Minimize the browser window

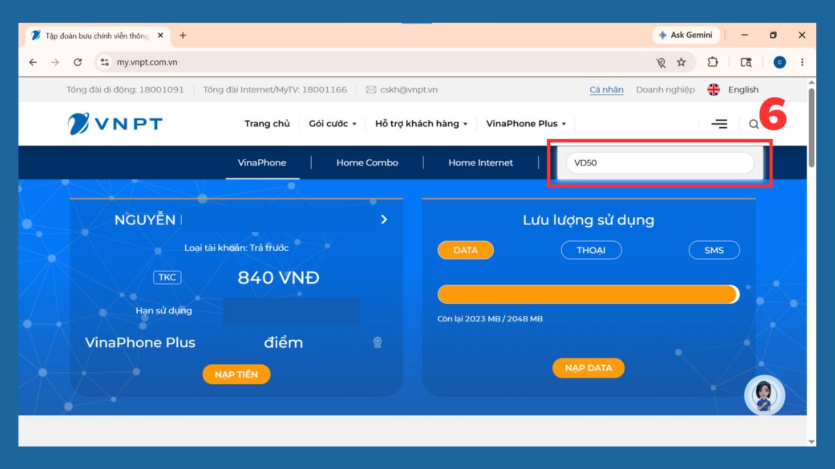click(745, 35)
